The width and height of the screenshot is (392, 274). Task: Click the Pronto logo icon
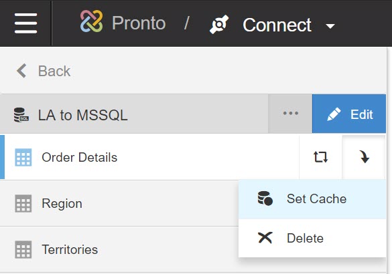91,21
